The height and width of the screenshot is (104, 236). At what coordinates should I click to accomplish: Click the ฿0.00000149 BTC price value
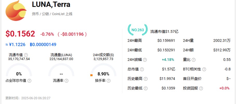(x=43, y=44)
